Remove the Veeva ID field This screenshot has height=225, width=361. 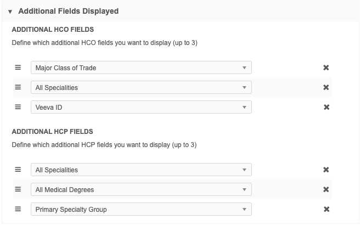pyautogui.click(x=326, y=107)
